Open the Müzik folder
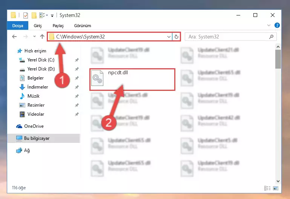 click(x=34, y=96)
